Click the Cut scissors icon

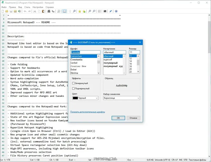35,11
